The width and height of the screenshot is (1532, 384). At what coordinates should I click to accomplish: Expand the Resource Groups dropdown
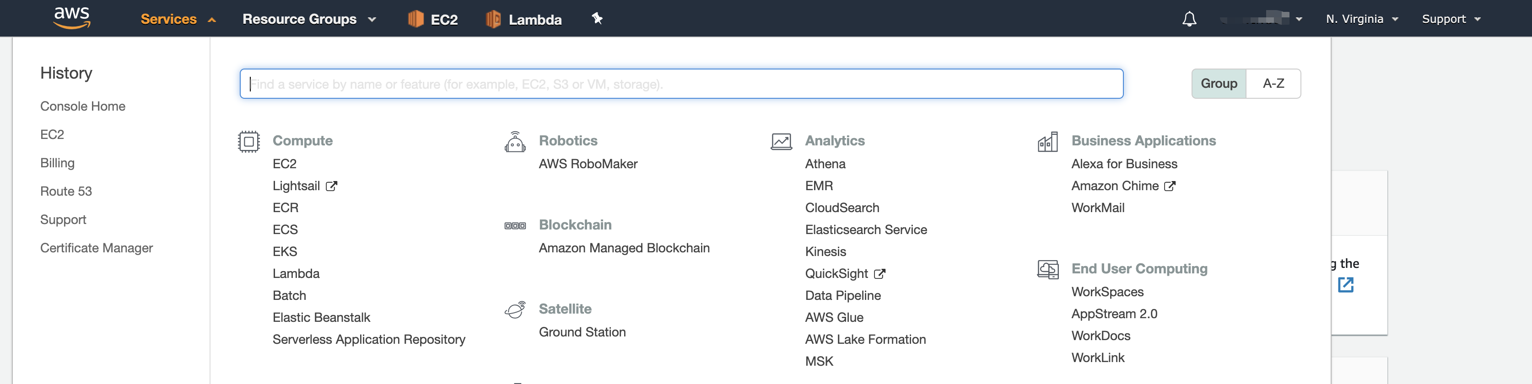click(x=309, y=19)
